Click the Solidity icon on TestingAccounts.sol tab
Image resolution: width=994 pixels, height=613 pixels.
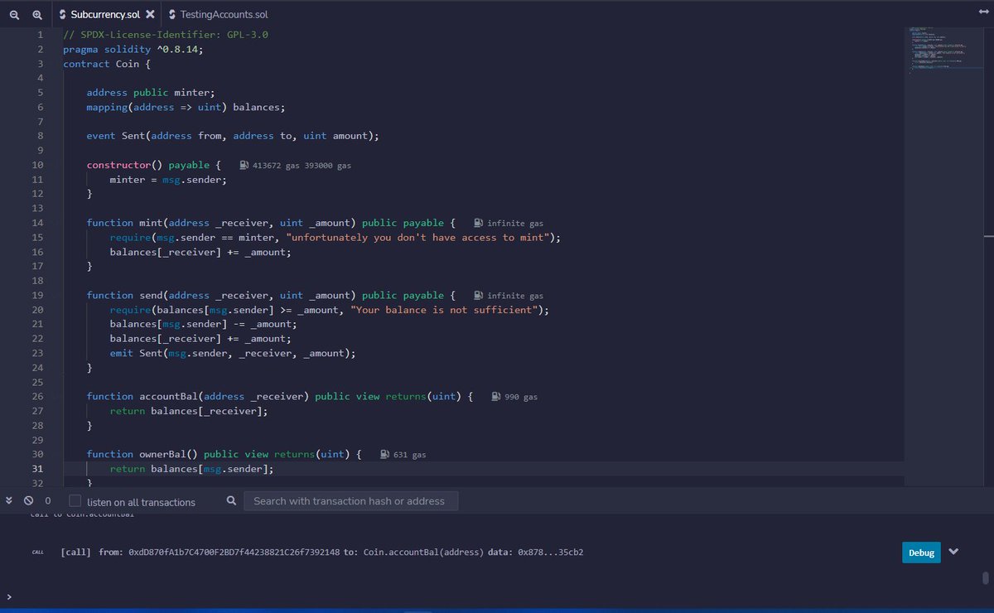pyautogui.click(x=171, y=15)
